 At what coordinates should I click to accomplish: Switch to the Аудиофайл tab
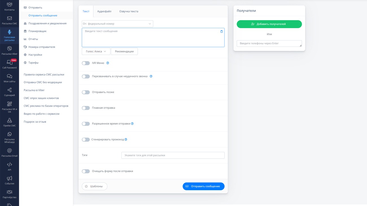[x=104, y=11]
